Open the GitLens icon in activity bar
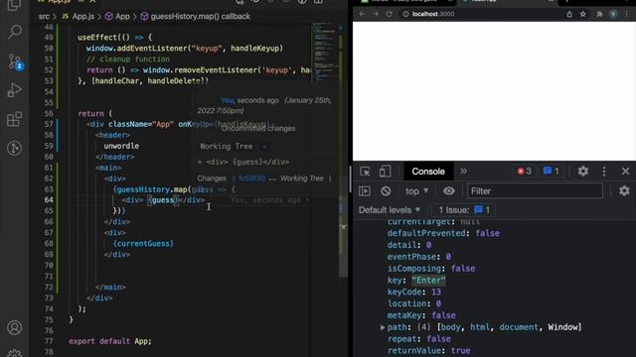 (15, 148)
